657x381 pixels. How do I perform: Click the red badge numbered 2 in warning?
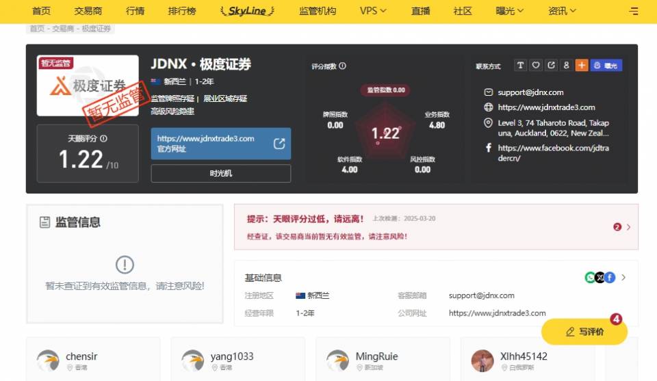(617, 227)
